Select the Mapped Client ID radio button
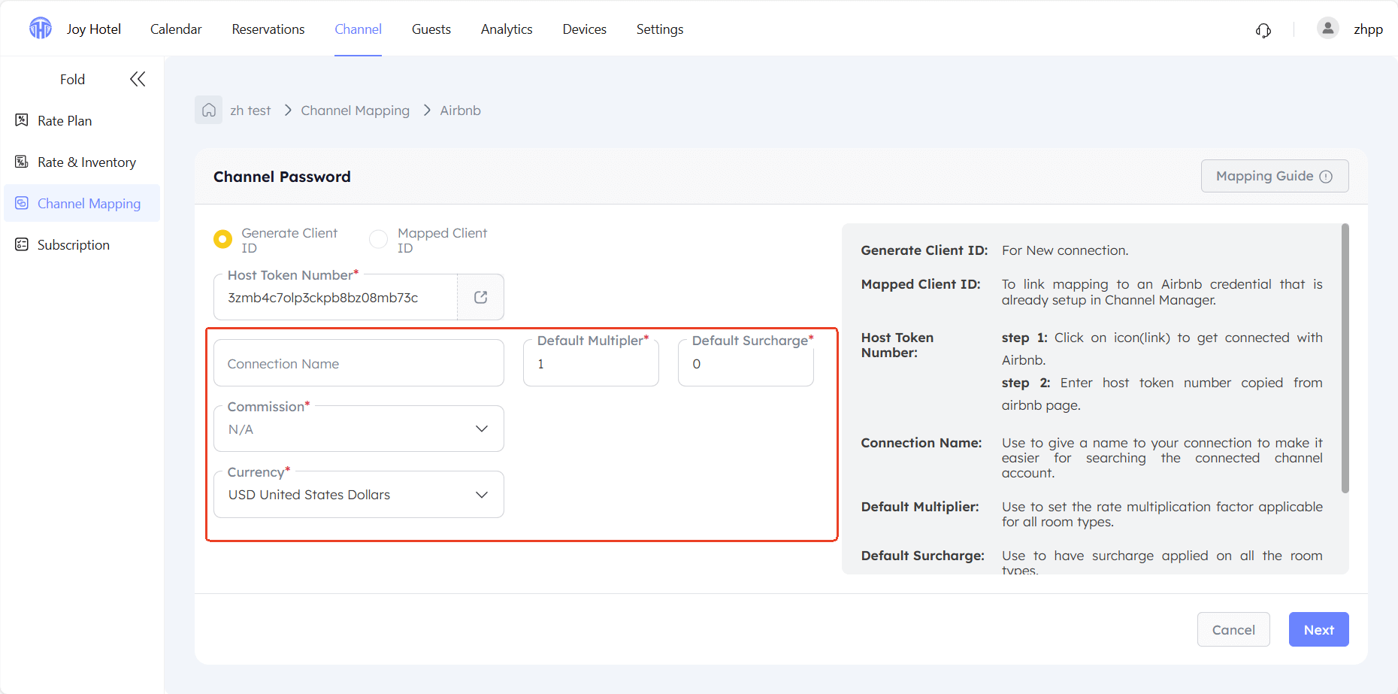The image size is (1398, 694). pyautogui.click(x=379, y=239)
